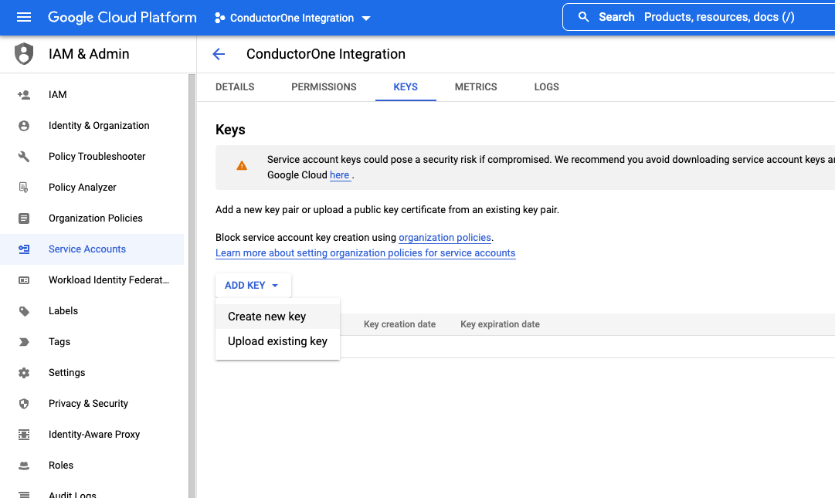Click the Workload Identity Federation icon
Image resolution: width=835 pixels, height=498 pixels.
24,279
